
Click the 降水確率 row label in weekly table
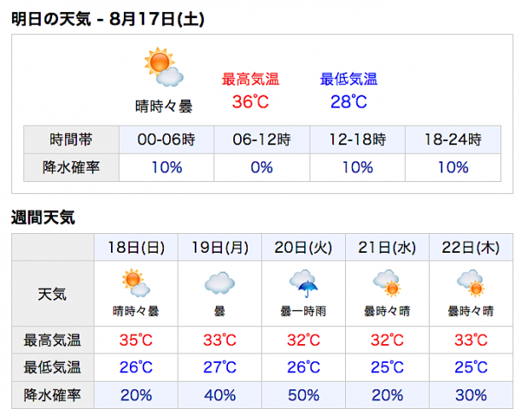(52, 395)
